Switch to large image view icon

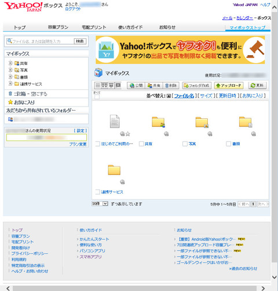(118, 85)
